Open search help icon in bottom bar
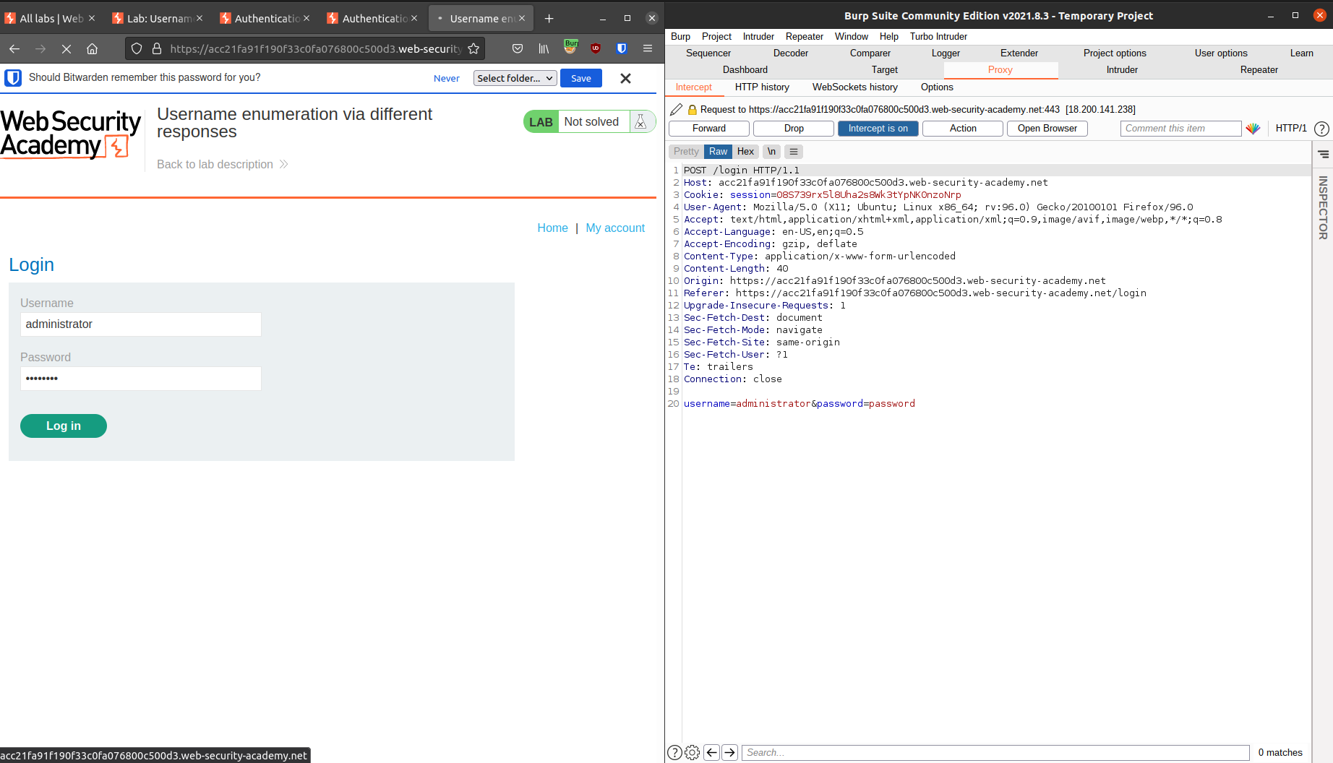 coord(674,752)
